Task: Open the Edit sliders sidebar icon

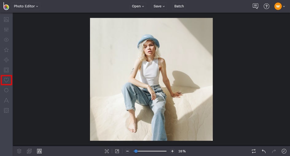Action: (6, 29)
